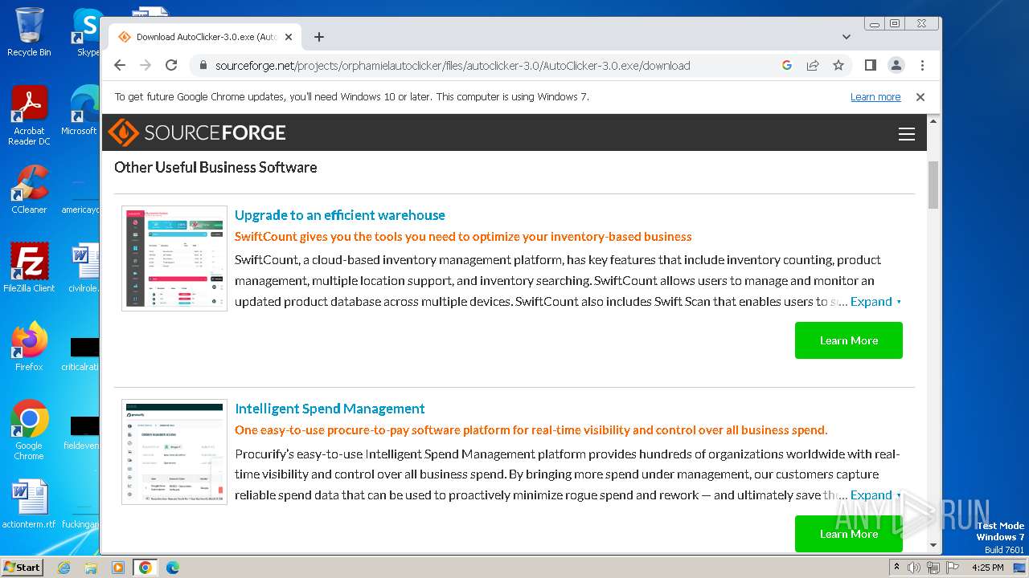The height and width of the screenshot is (578, 1029).
Task: Open a new tab with plus button
Action: [x=319, y=37]
